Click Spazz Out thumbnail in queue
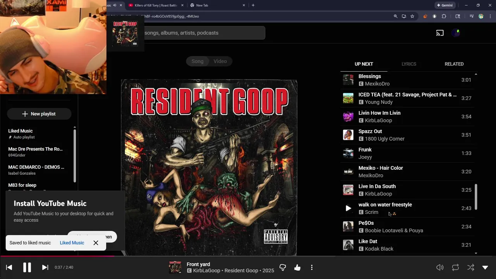 click(x=348, y=135)
